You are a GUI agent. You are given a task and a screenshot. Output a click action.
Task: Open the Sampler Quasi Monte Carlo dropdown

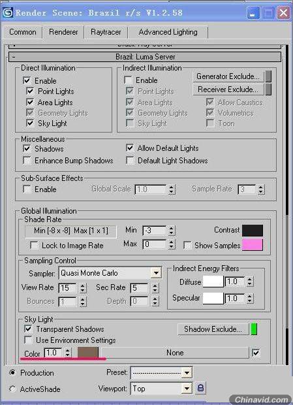[156, 273]
